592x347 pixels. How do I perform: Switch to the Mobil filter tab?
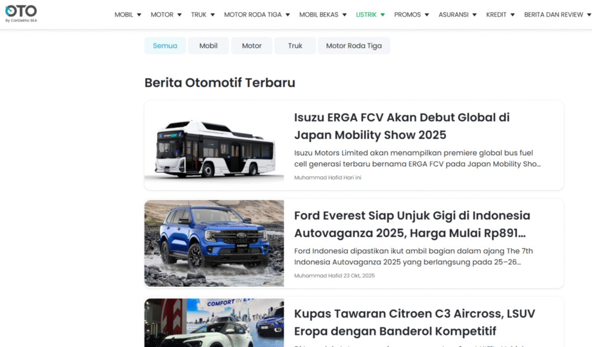pyautogui.click(x=208, y=46)
